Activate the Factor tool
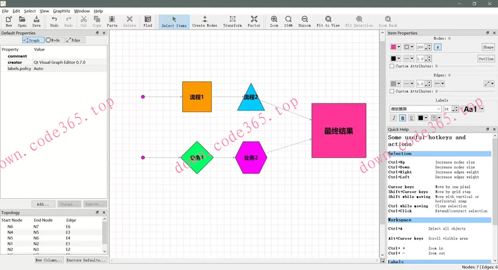 [254, 22]
